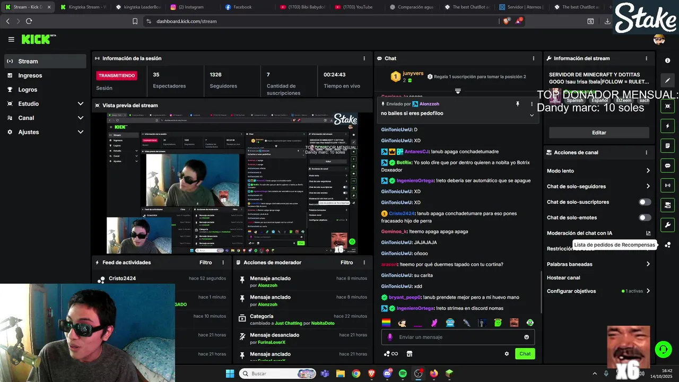Open Palabras baneadas arrow

tap(648, 264)
